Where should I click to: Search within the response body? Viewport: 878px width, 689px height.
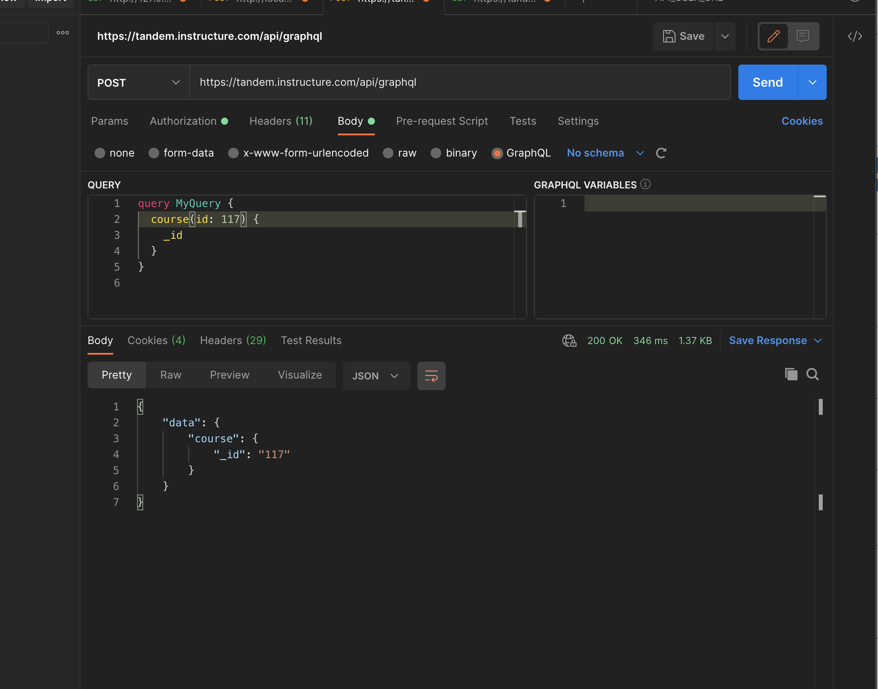813,374
